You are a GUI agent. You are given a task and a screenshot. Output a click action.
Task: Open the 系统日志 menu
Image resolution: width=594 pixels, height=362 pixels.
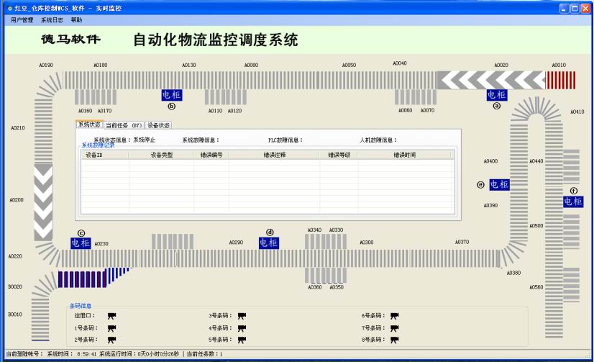(52, 20)
